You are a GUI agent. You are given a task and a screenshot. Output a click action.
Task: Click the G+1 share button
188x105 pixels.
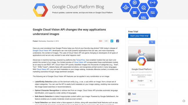(100, 41)
